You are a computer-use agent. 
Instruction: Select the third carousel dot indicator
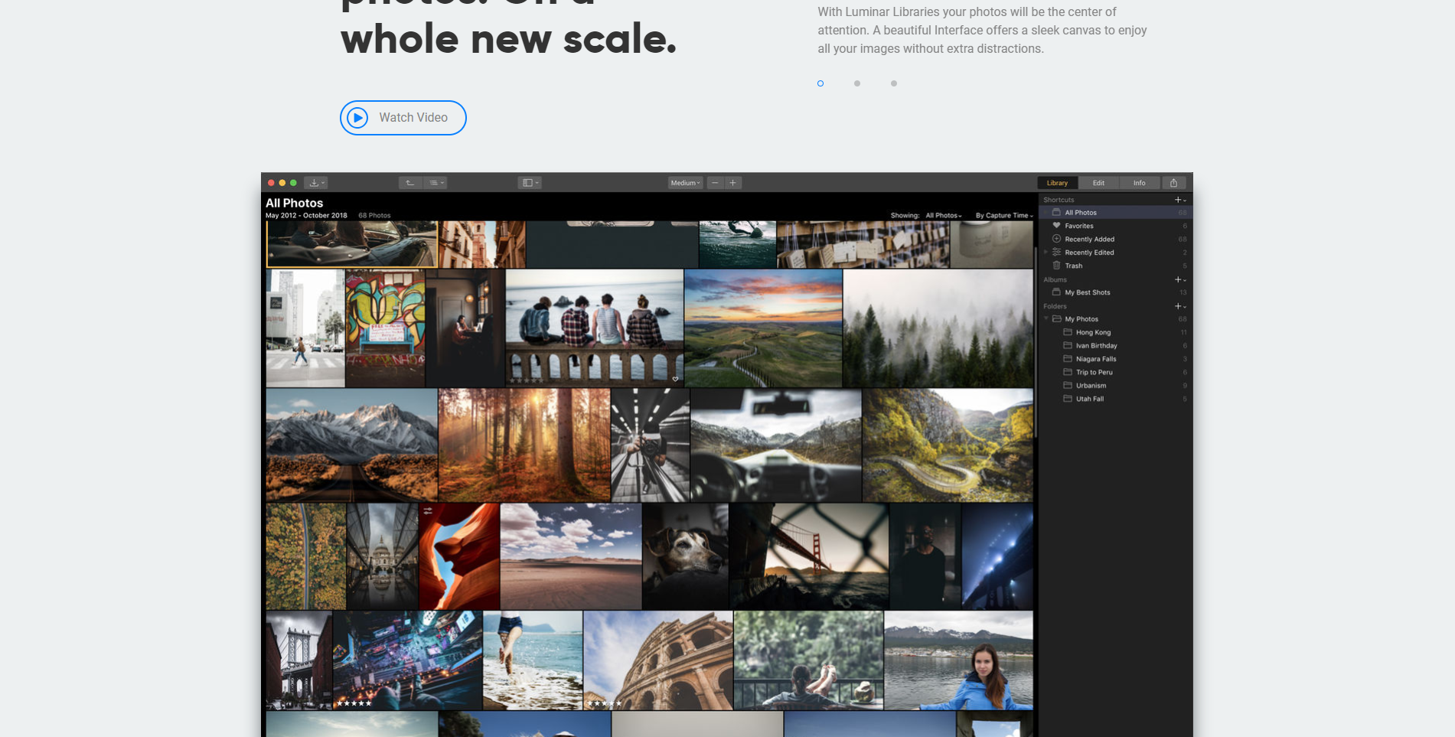[894, 83]
